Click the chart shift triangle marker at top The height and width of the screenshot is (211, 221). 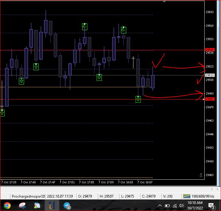click(x=164, y=2)
